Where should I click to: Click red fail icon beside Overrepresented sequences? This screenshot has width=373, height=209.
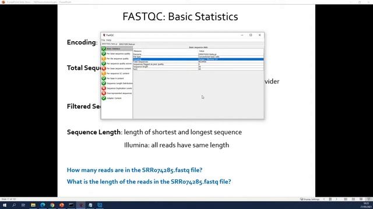[x=104, y=93]
